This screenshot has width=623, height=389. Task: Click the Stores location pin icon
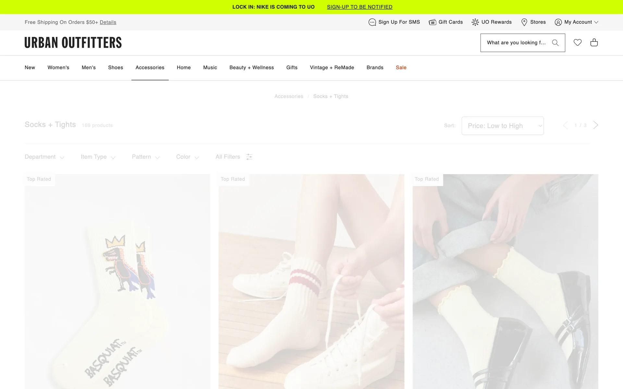click(x=524, y=22)
